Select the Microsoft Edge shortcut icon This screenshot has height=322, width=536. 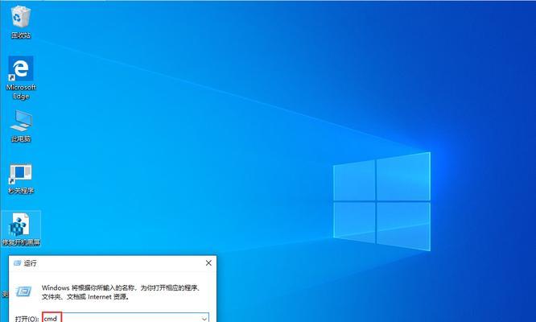click(x=21, y=67)
